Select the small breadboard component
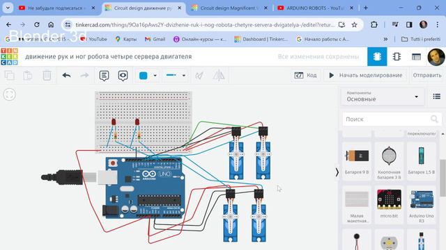The width and height of the screenshot is (446, 250). click(357, 205)
